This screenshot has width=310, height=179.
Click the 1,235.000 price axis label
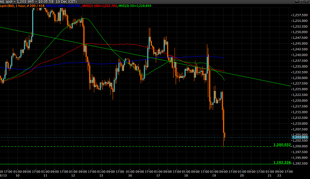click(300, 67)
